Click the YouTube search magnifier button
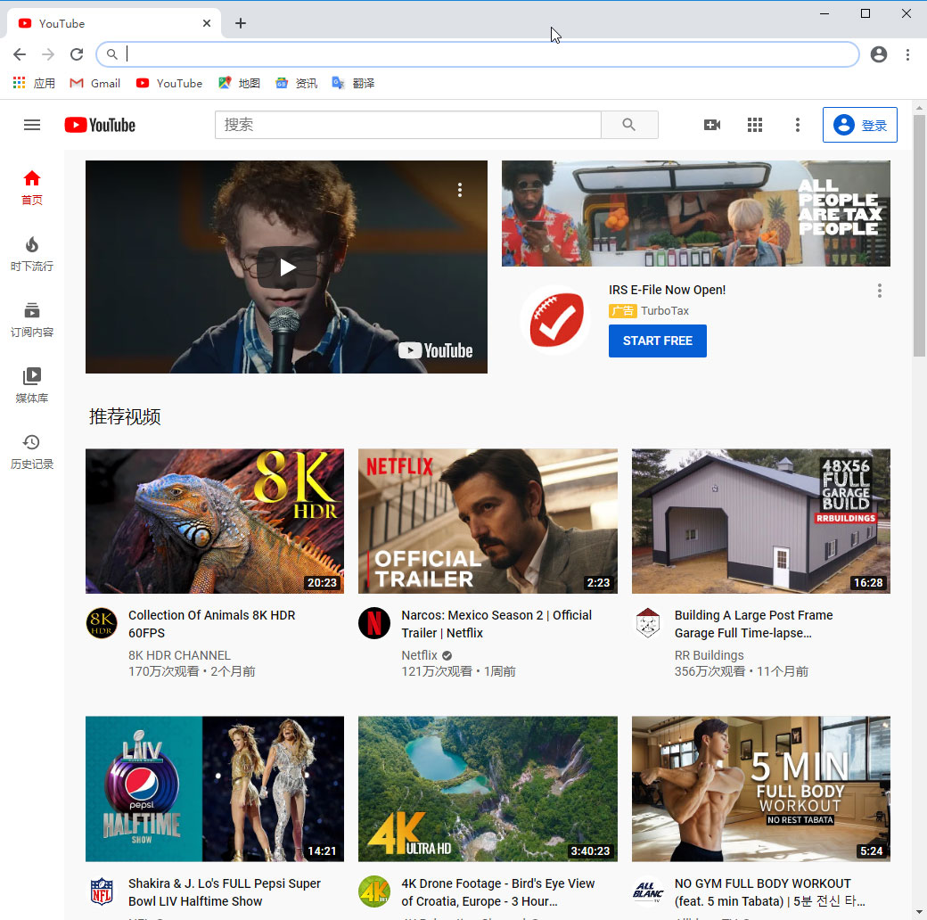Image resolution: width=927 pixels, height=920 pixels. [x=629, y=125]
